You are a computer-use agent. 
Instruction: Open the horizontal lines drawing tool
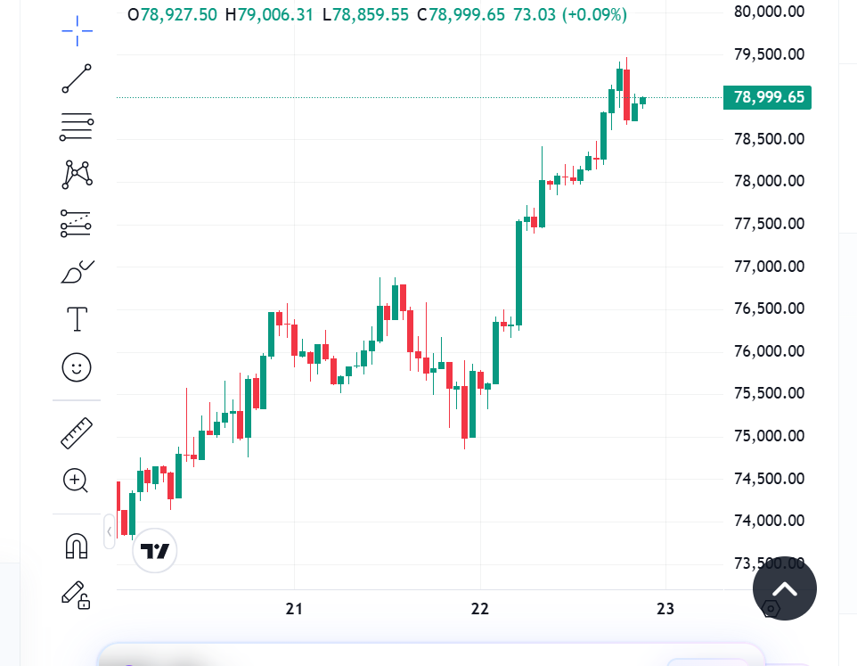[77, 127]
